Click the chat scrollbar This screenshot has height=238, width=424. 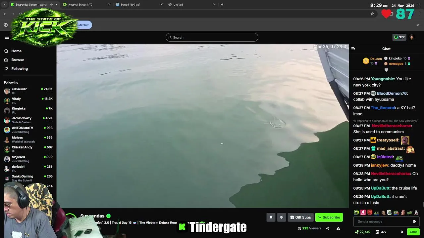click(x=423, y=205)
